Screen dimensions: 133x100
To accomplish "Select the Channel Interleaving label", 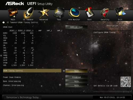I will click(14, 85).
